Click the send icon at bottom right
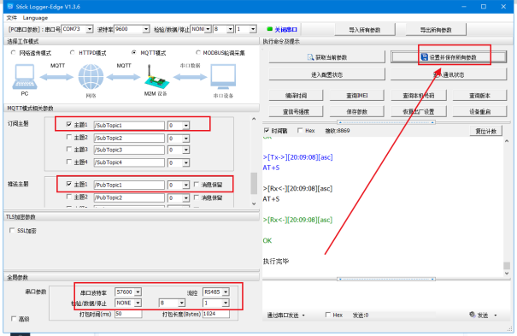517x336 pixels. (x=473, y=315)
